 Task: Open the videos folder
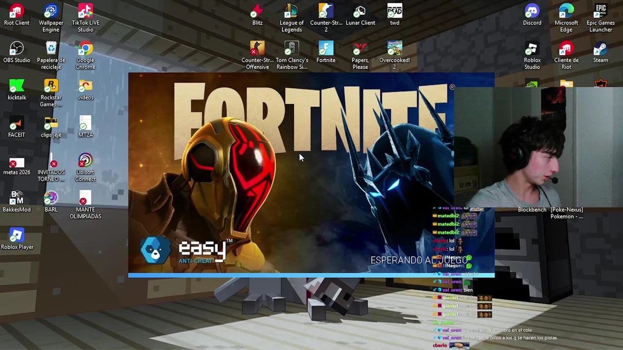[x=85, y=90]
